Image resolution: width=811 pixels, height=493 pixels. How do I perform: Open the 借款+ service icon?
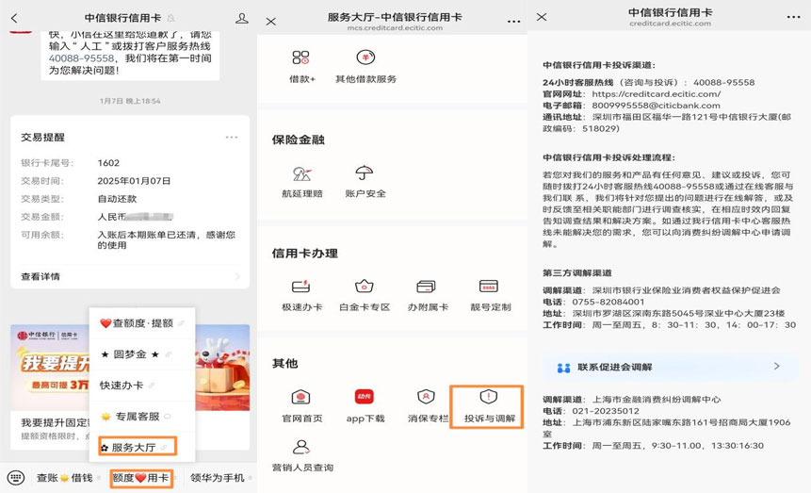tap(301, 58)
